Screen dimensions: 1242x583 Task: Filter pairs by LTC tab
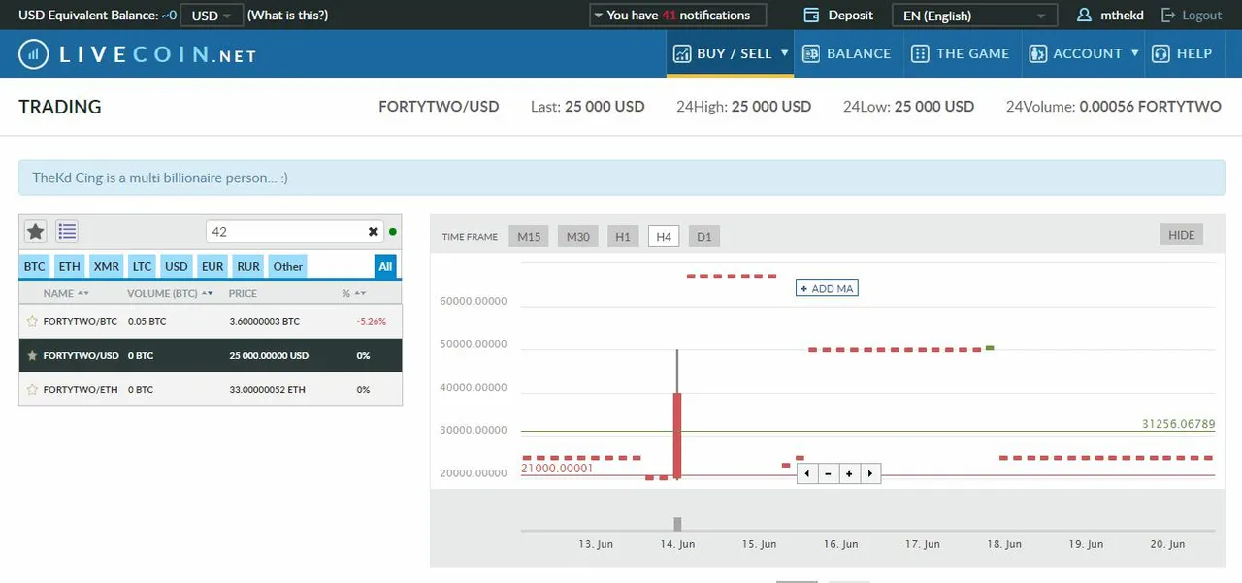click(143, 266)
